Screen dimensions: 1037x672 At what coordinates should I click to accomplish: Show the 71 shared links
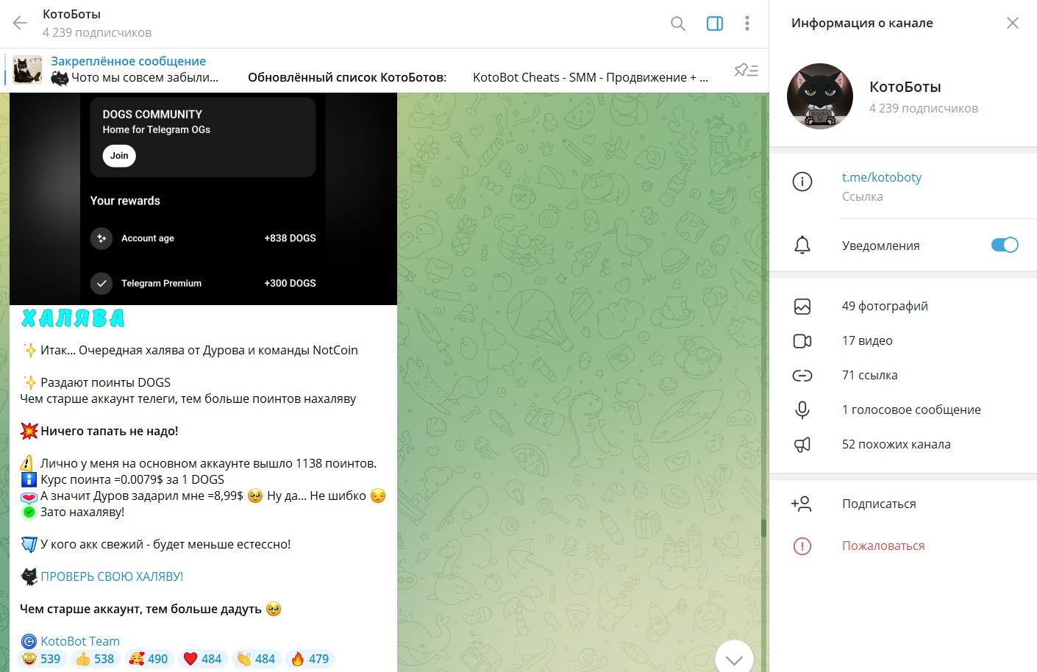coord(869,376)
